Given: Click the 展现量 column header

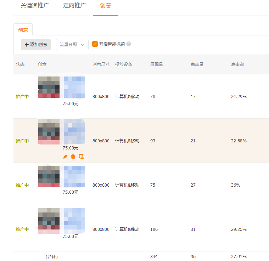Looking at the screenshot, I should [x=157, y=64].
